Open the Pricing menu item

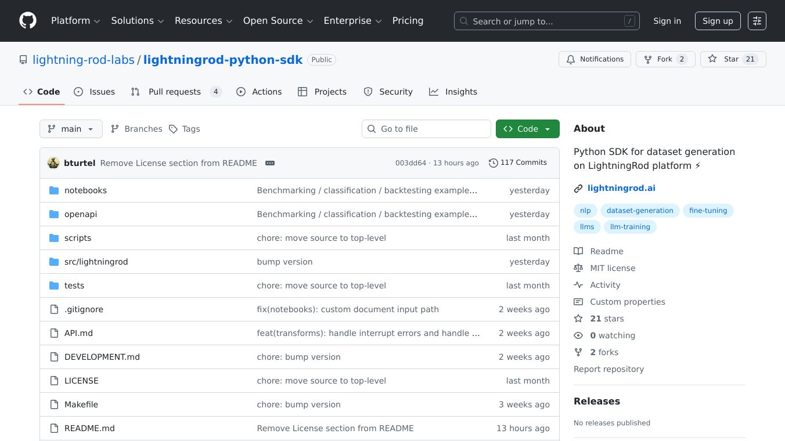408,20
